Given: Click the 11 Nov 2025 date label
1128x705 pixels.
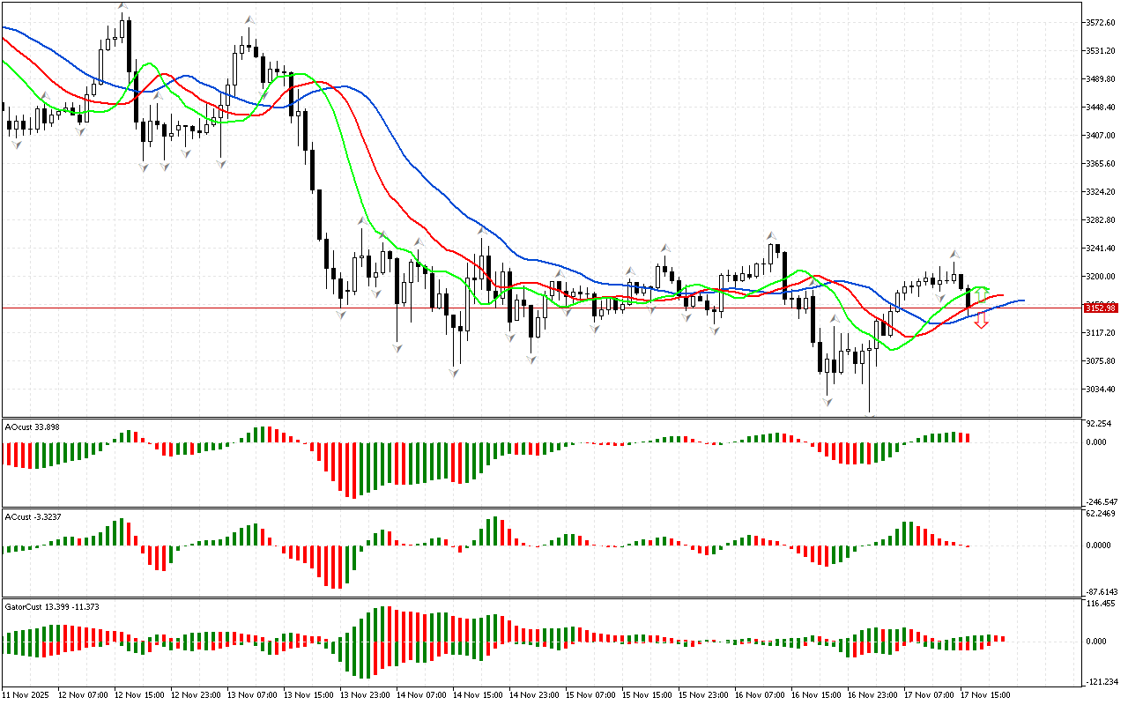Looking at the screenshot, I should click(x=27, y=695).
